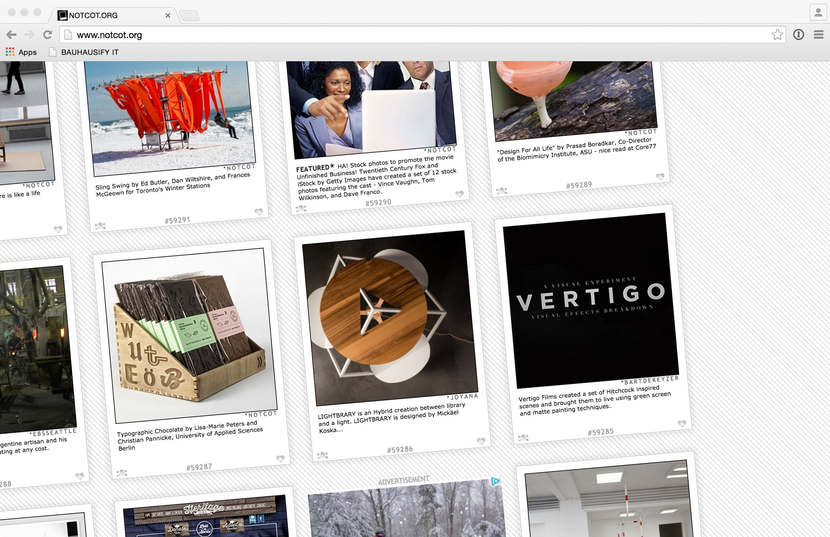Click the *JOYANA contributor label
The height and width of the screenshot is (537, 830).
462,397
